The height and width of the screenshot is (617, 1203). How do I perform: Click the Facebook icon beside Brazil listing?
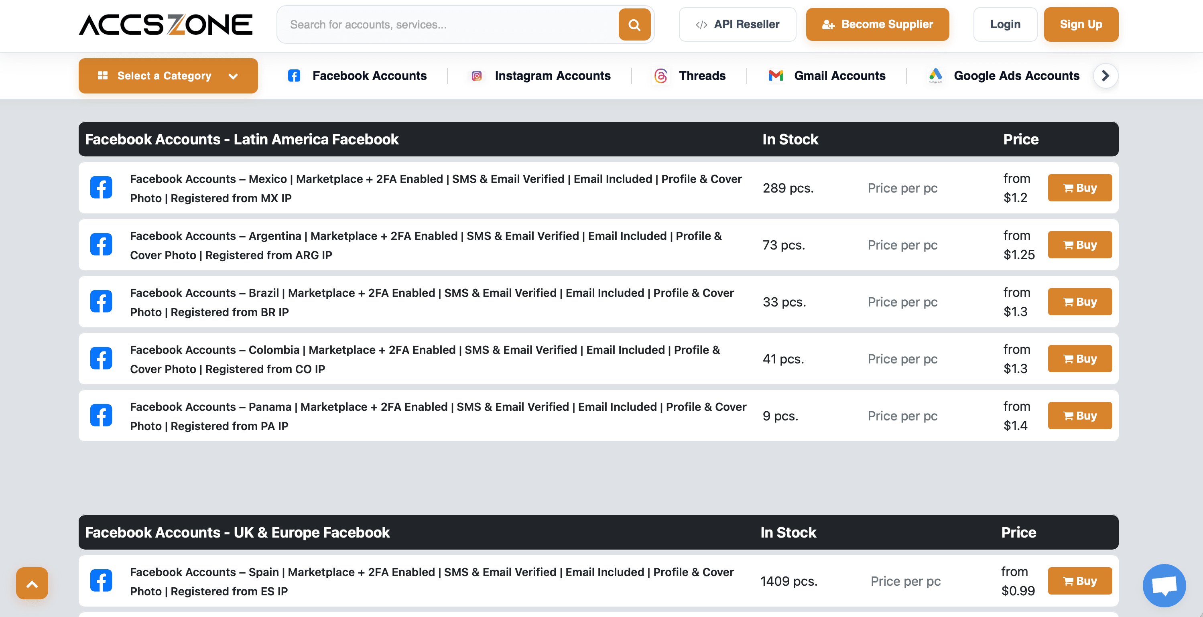[101, 302]
